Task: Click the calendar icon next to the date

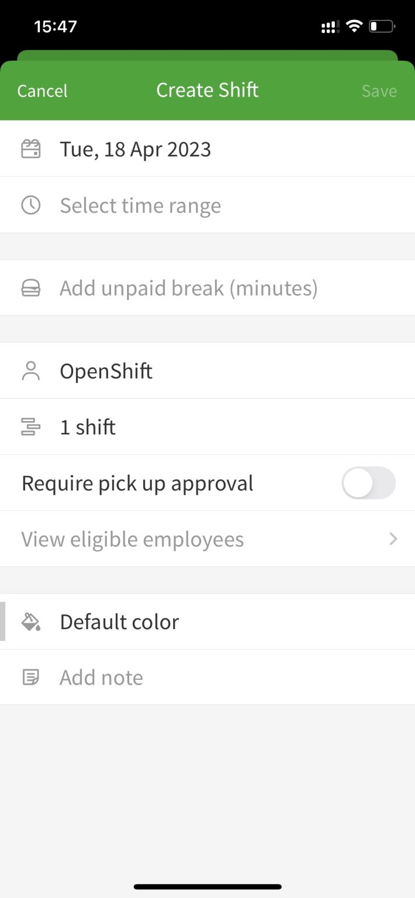Action: (x=30, y=148)
